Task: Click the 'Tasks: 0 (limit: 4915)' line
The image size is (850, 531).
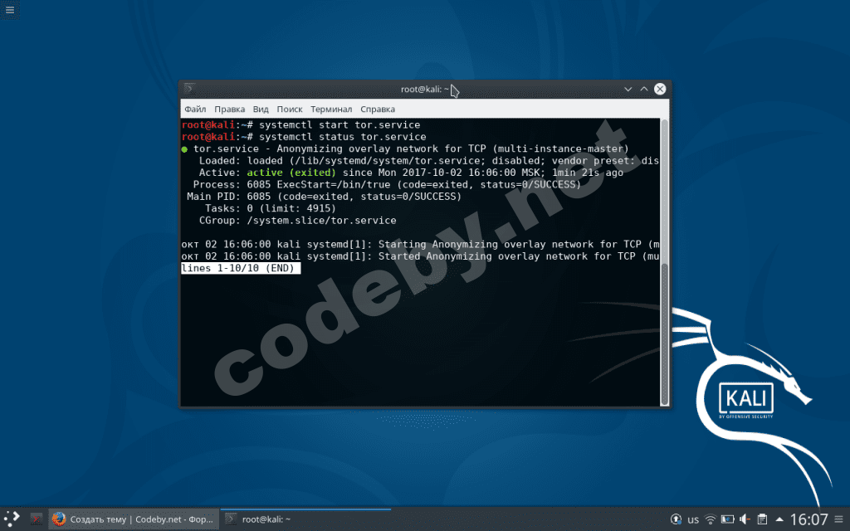Action: click(271, 208)
